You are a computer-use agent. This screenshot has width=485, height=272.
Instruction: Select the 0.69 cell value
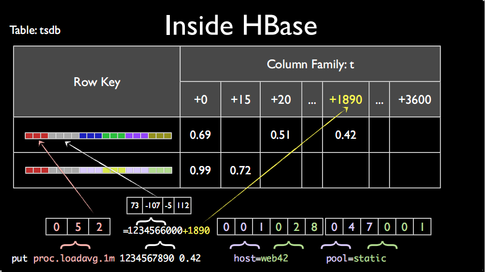click(200, 135)
